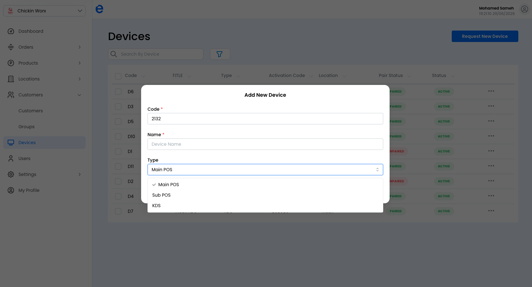
Task: Click the Code field containing 2132
Action: (265, 119)
